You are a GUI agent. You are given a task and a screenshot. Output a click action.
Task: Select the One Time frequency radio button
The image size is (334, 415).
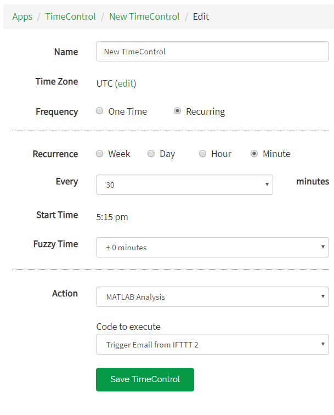point(100,111)
